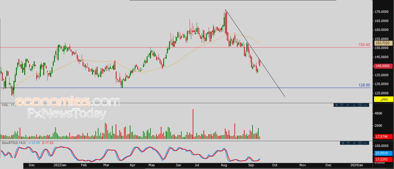Move the VOL panel down
394x169 pixels.
354,105
